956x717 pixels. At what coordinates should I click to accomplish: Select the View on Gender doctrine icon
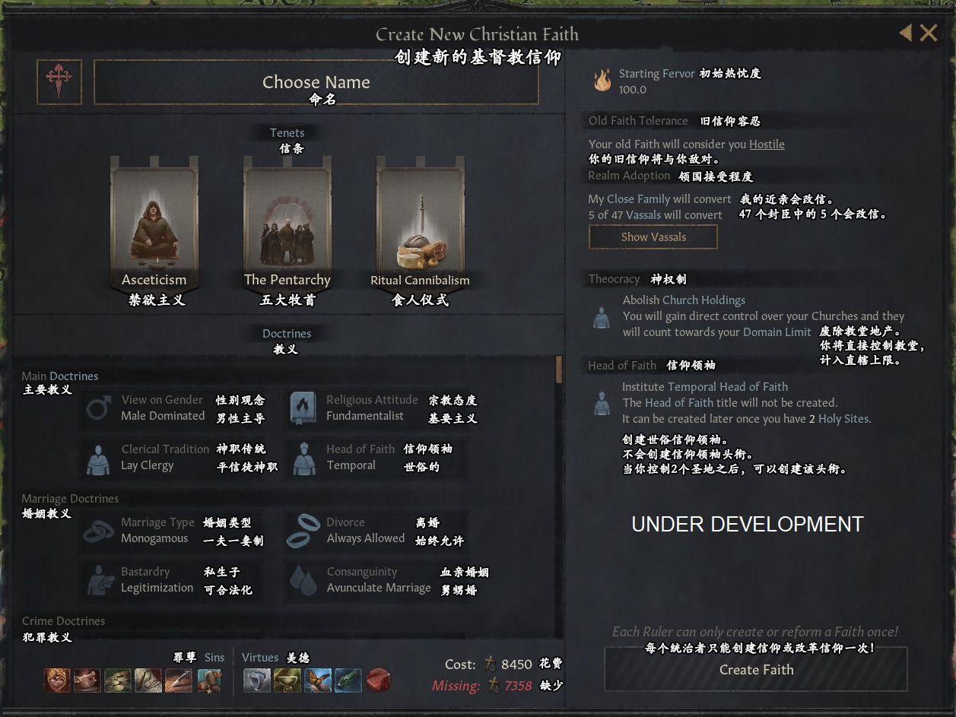98,408
